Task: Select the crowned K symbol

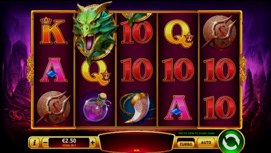Action: pyautogui.click(x=54, y=31)
